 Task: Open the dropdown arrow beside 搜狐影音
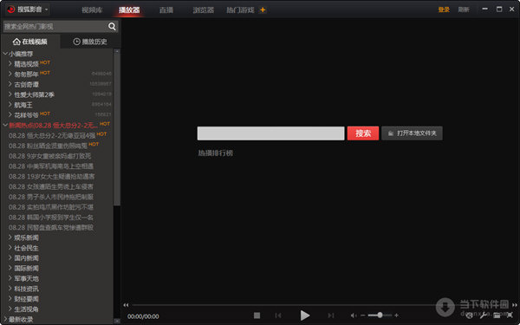click(47, 10)
